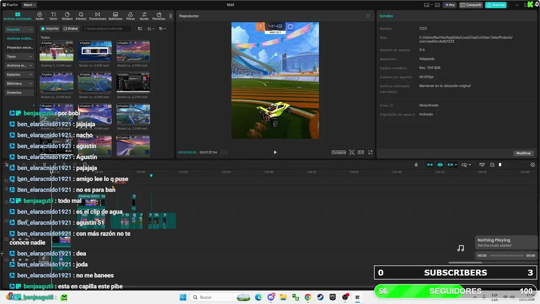Toggle main track magnet
Screen dimensions: 540x304
(x=430, y=165)
